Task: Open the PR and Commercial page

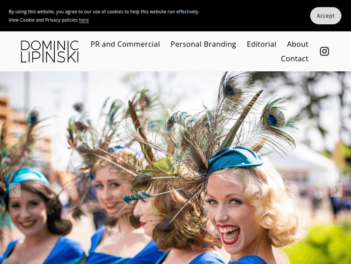Action: 125,44
